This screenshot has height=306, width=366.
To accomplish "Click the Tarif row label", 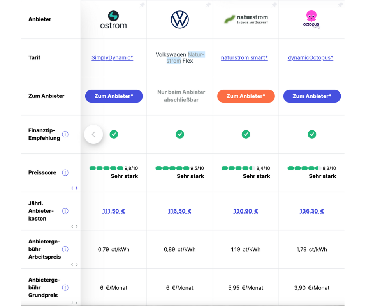I will click(34, 57).
